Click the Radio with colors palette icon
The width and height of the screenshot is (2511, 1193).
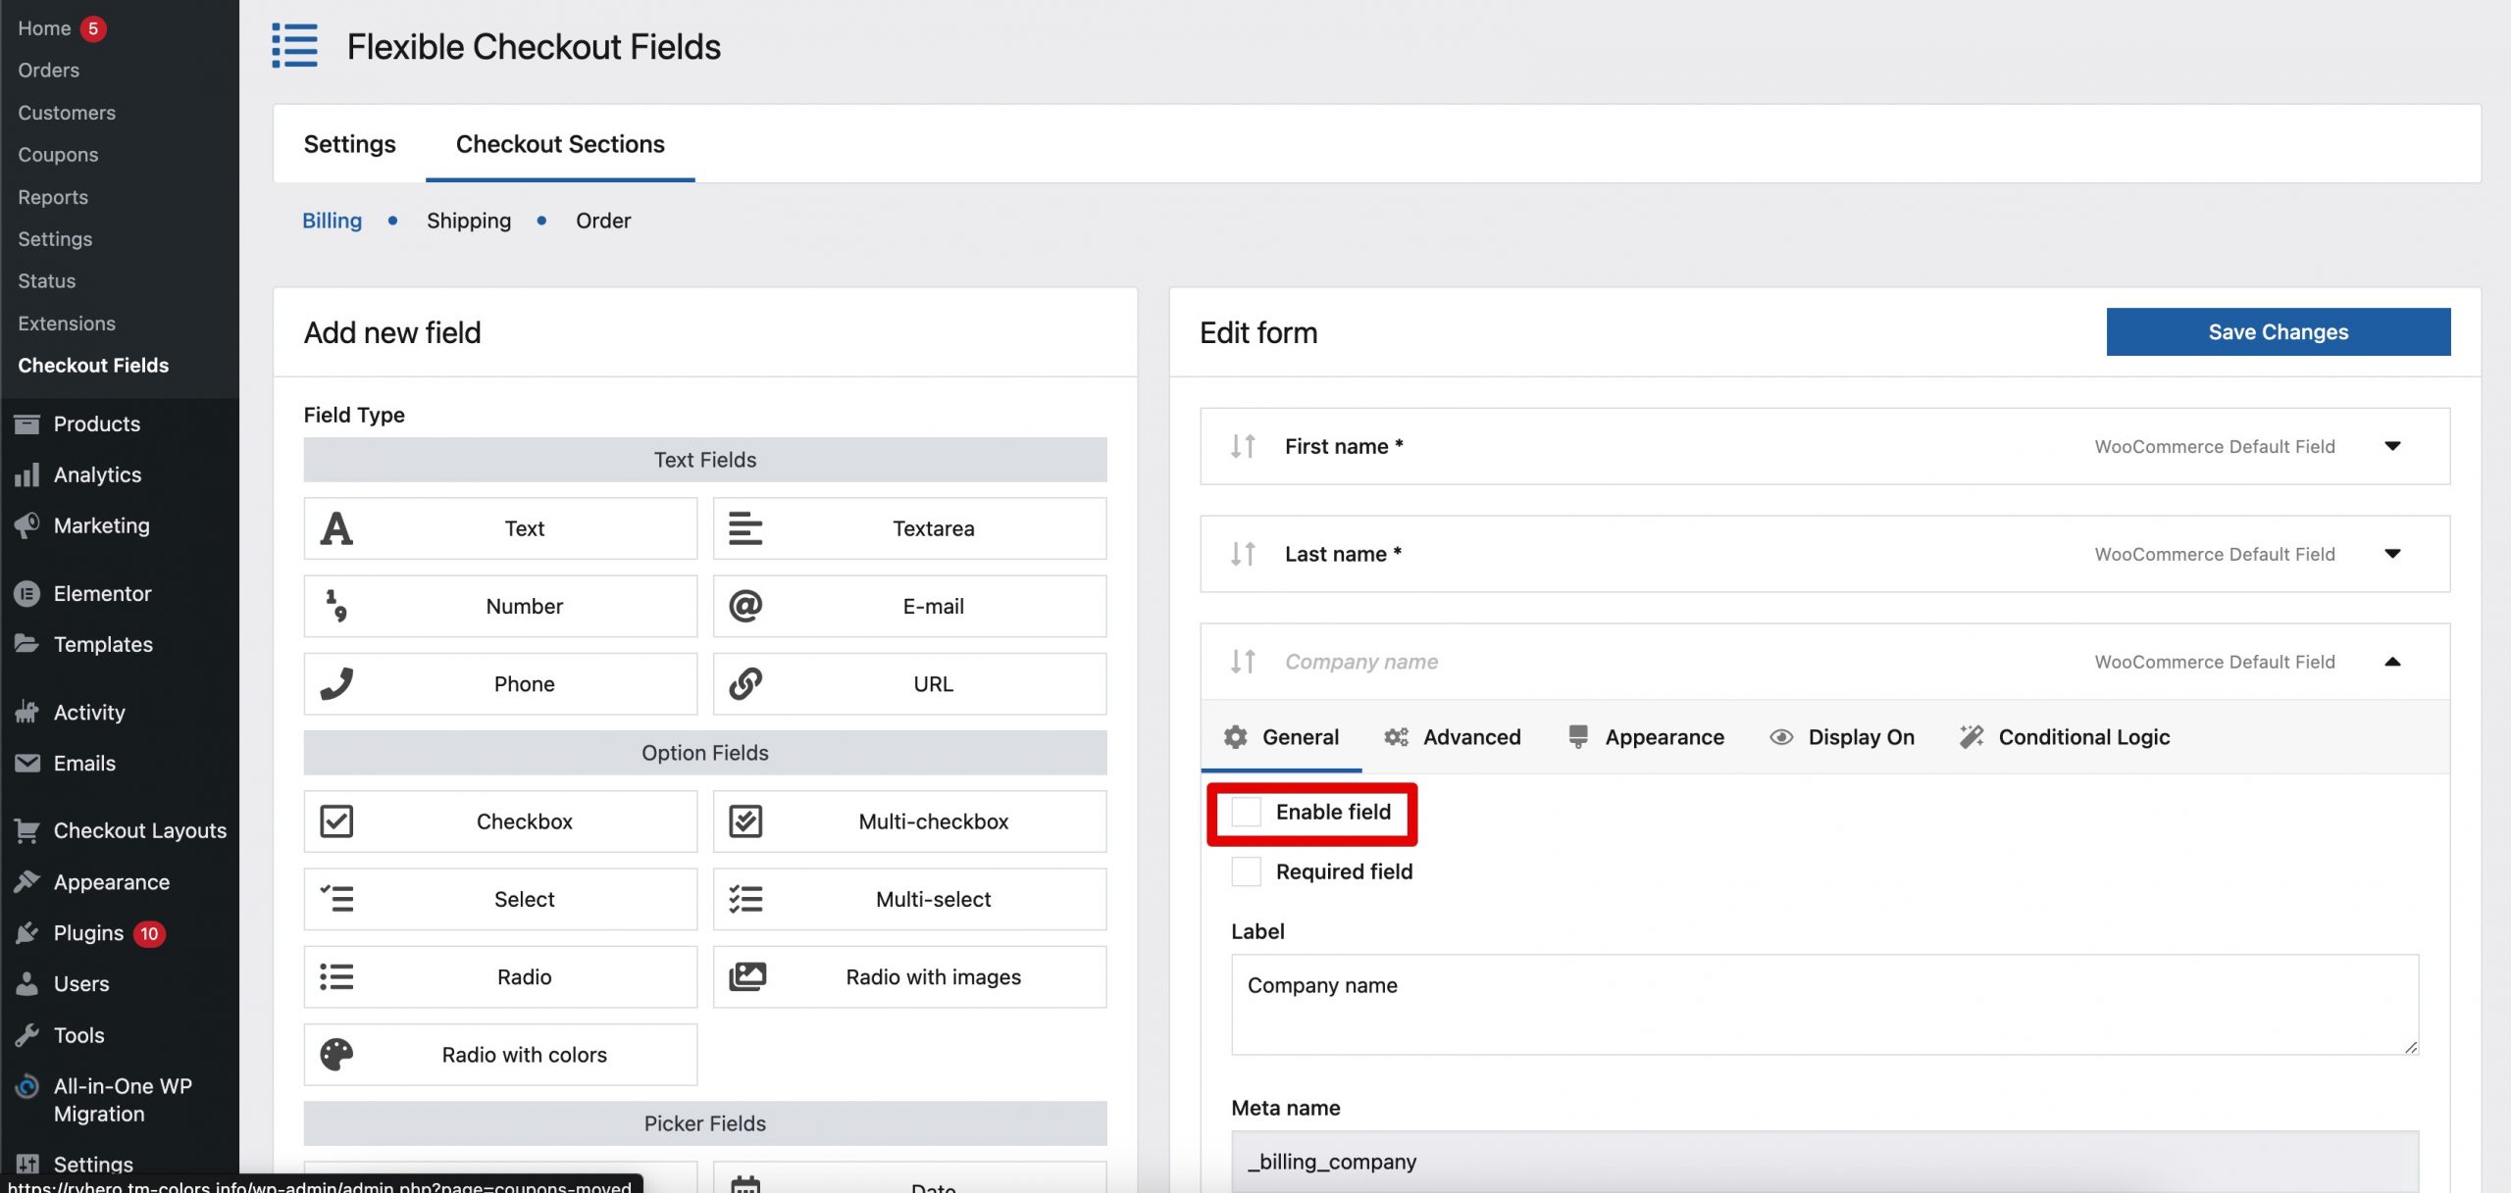tap(336, 1054)
